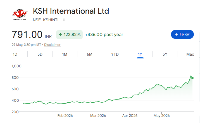Click the 800 y-axis label
This screenshot has height=123, width=200.
coord(15,78)
